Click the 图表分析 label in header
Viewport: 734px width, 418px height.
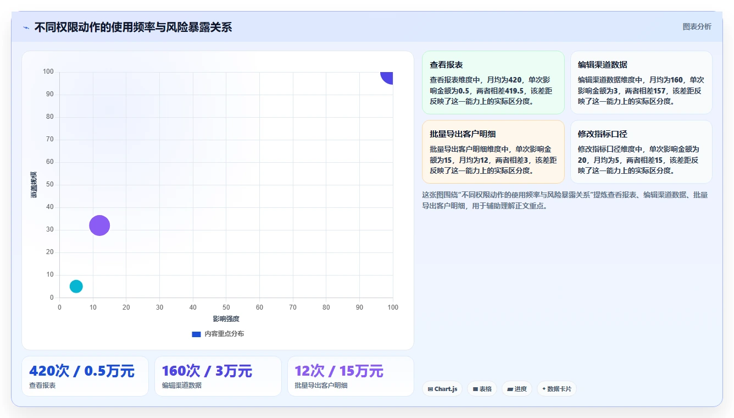pos(697,26)
